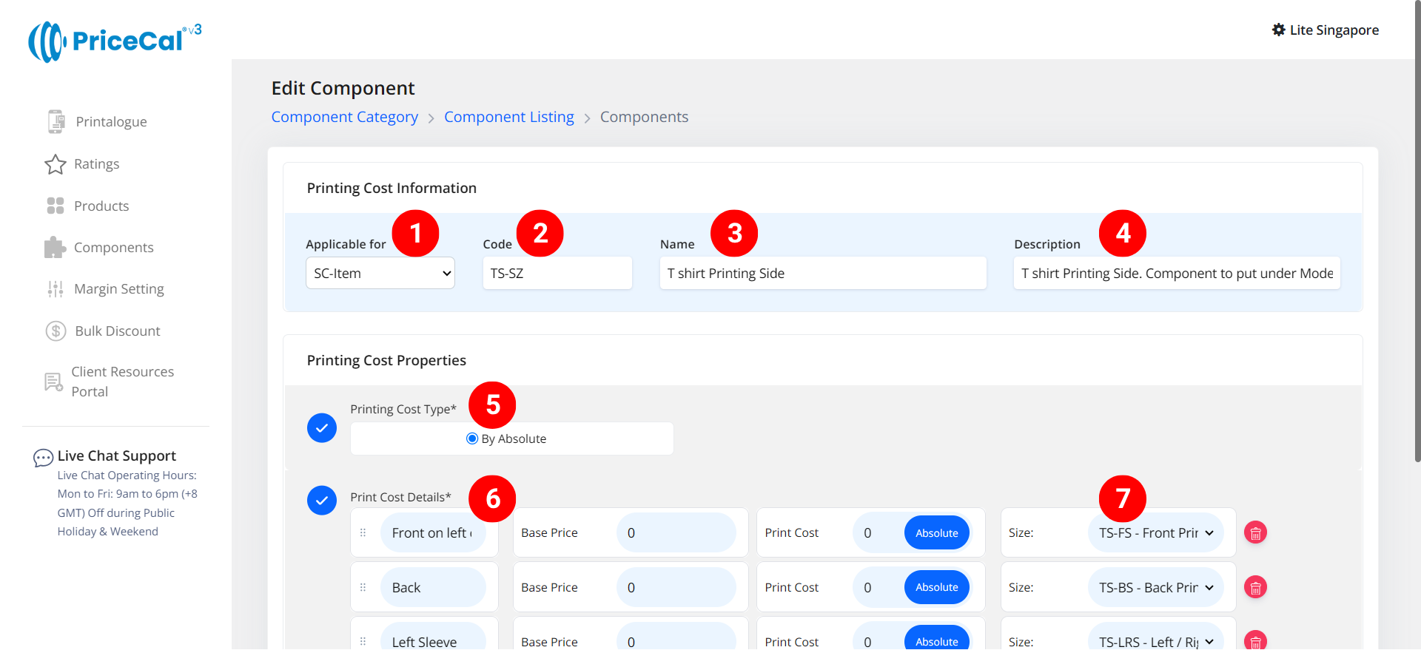Click the Components puzzle piece icon
1421x650 pixels.
tap(56, 248)
